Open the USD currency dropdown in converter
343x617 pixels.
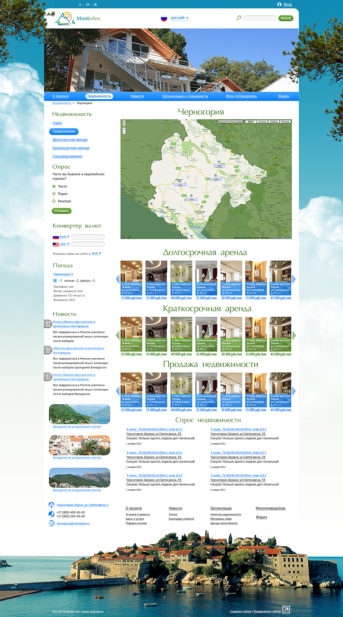65,244
